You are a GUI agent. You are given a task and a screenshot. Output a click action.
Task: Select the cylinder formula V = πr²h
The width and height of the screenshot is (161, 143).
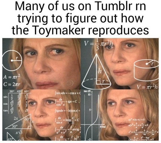(x=147, y=87)
